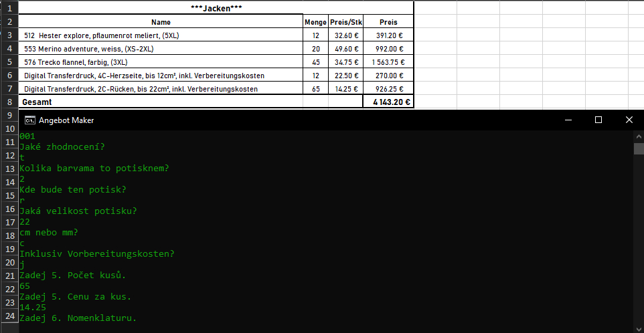This screenshot has height=333, width=644.
Task: Select the 4C-Herzseite Transferdruck cell
Action: point(161,76)
